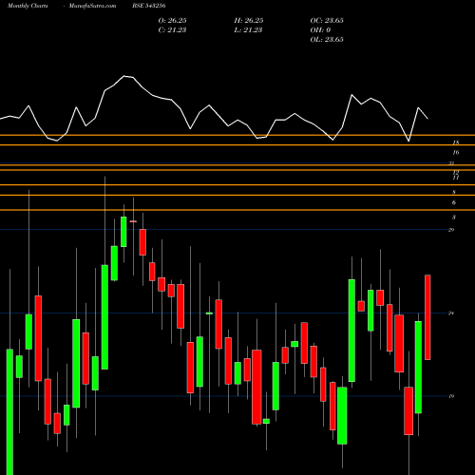
Task: Click the 'OC: 23.65' value
Action: pyautogui.click(x=327, y=20)
